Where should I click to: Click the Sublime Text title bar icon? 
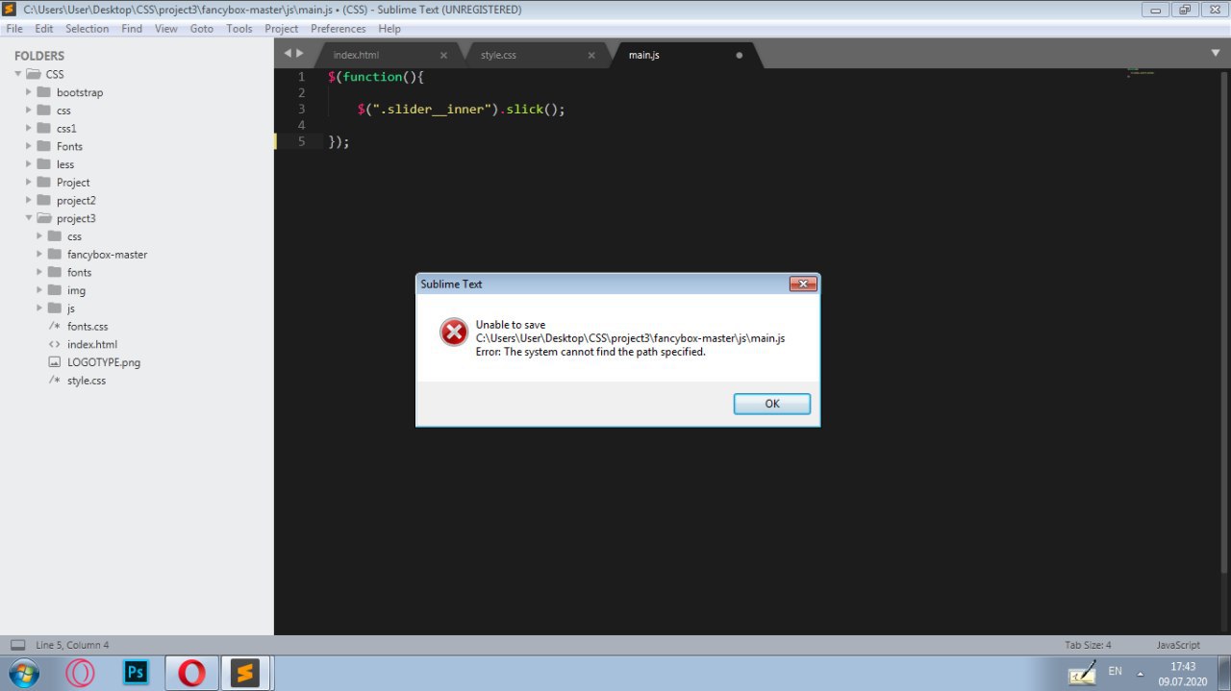pos(10,10)
